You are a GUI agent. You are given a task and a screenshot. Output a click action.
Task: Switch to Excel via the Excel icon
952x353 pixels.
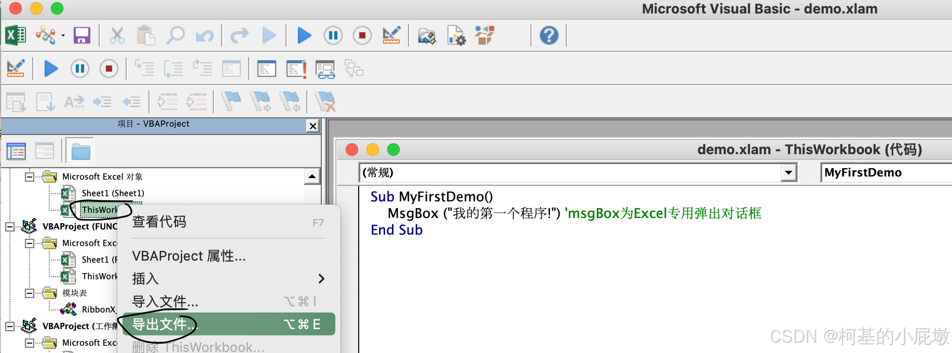(16, 35)
